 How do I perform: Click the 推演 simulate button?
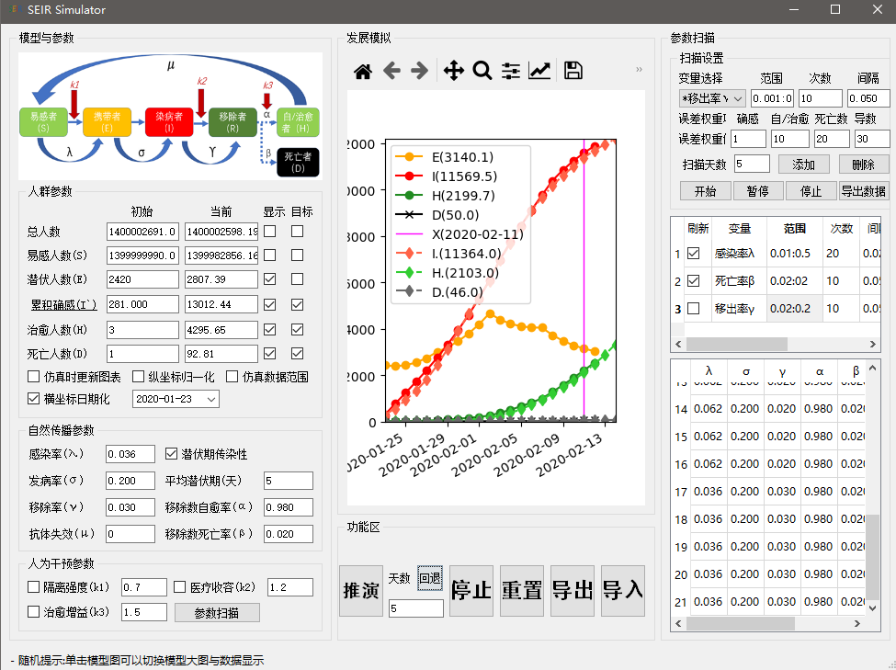pos(360,590)
